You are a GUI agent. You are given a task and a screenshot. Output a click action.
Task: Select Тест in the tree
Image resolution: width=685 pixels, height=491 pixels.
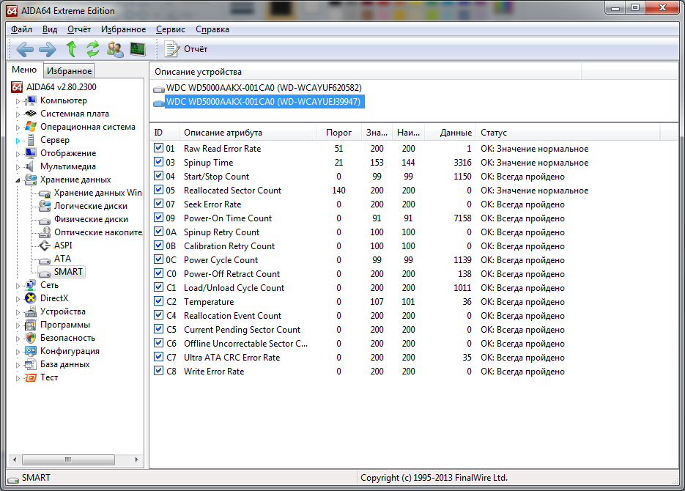[49, 377]
